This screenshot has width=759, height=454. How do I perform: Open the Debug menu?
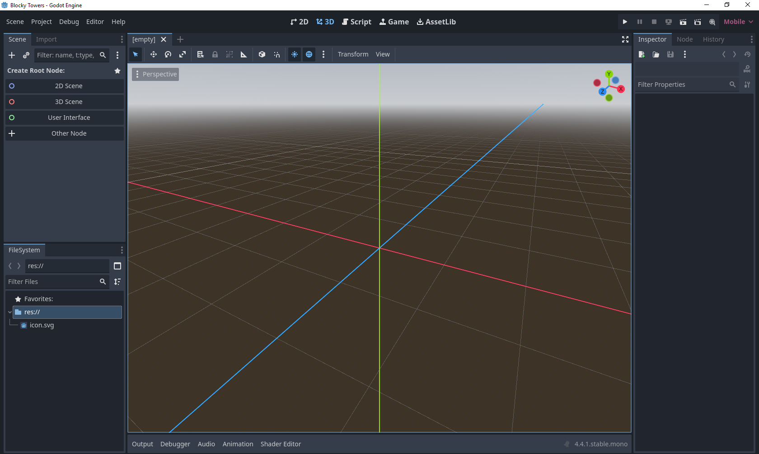point(69,22)
